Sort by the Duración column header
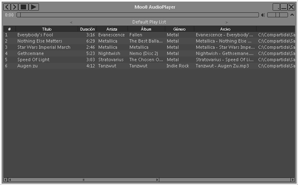Screen dimensions: 298x185 [87, 29]
